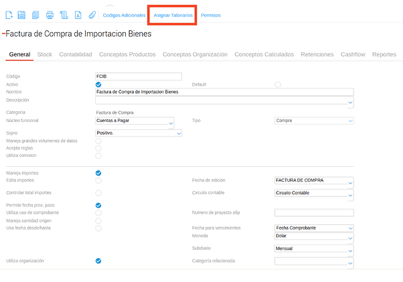Click the save diskette icon
Viewport: 403px width, 282px height.
point(21,15)
